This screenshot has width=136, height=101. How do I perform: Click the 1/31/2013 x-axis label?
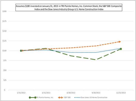tap(21, 93)
